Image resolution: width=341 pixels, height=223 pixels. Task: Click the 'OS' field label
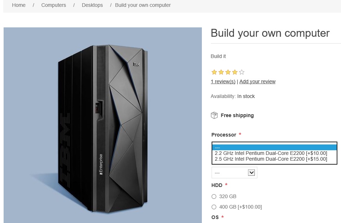click(x=215, y=217)
